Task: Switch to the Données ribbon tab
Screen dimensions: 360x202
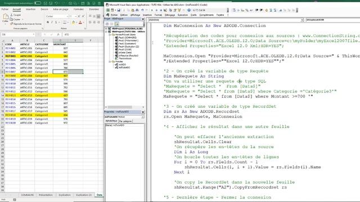Action: [x=94, y=9]
